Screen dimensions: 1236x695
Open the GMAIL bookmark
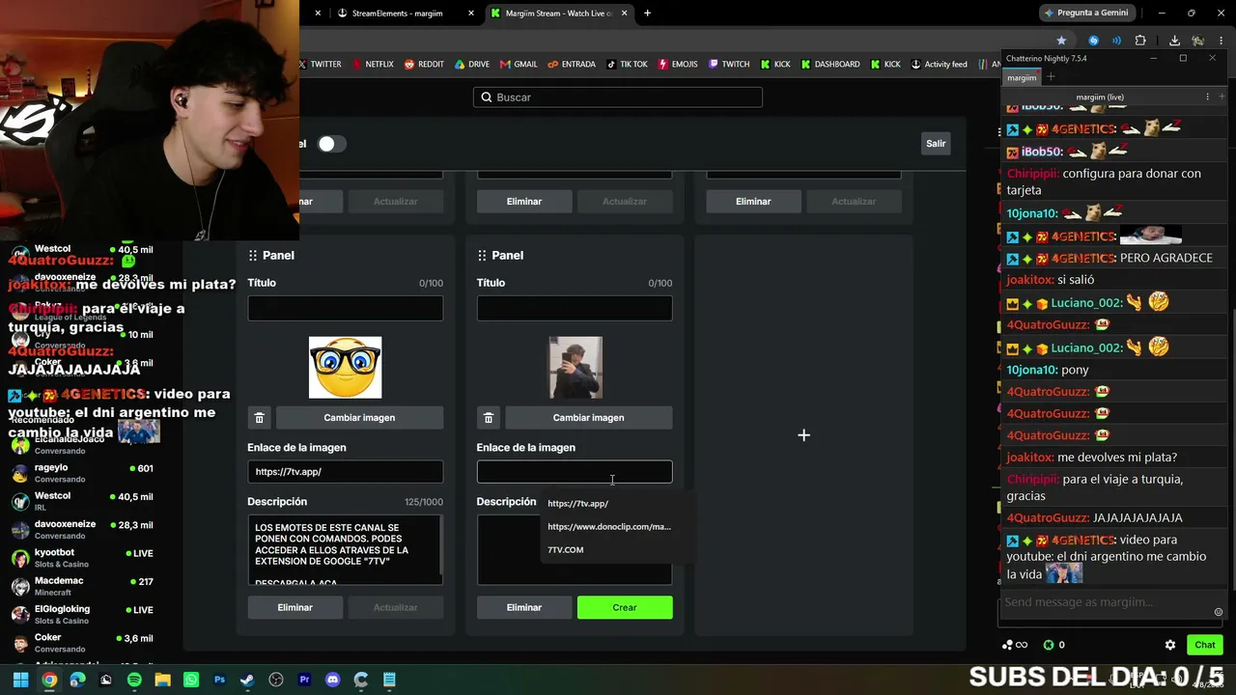(519, 64)
